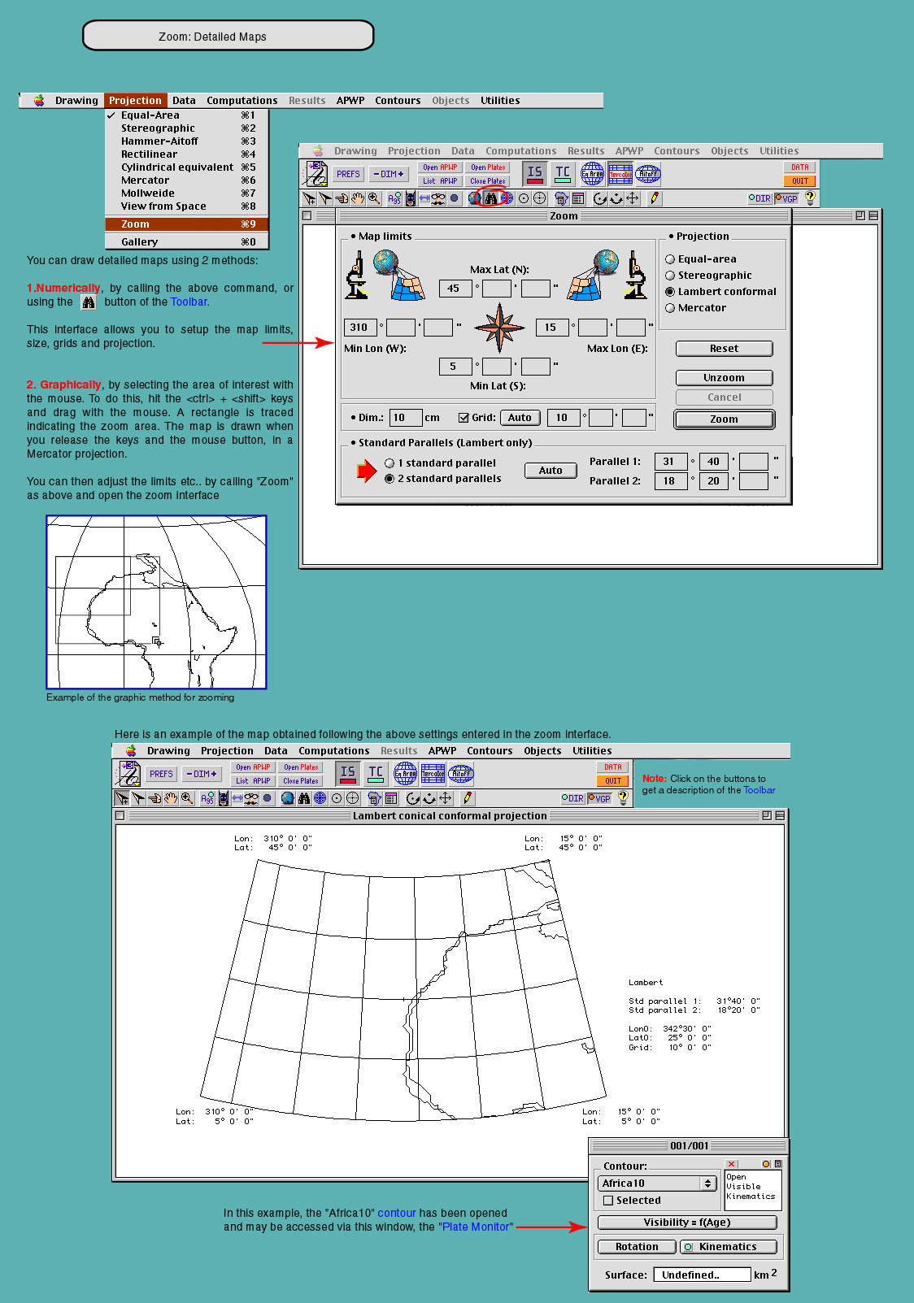This screenshot has height=1303, width=914.
Task: Click the TC button in the lower toolbar
Action: coord(376,773)
